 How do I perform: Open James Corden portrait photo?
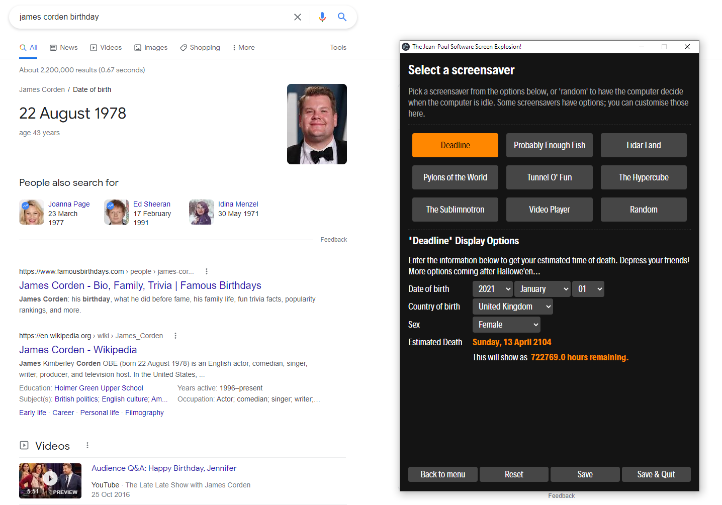[x=317, y=124]
